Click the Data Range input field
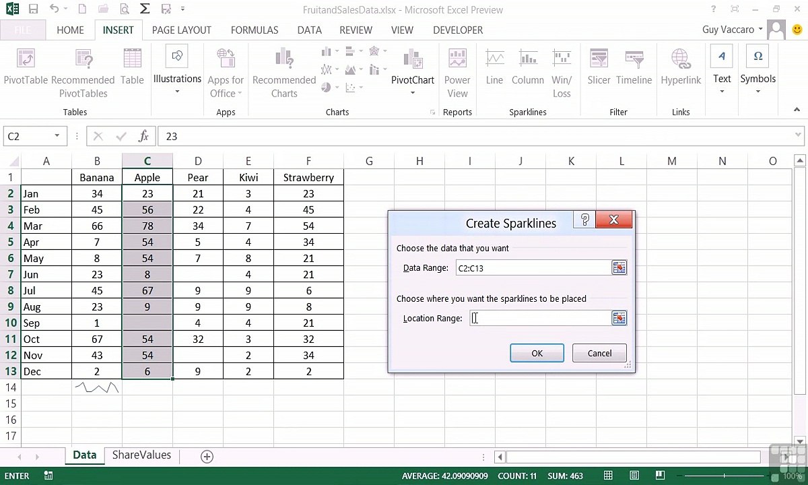This screenshot has width=808, height=485. tap(533, 268)
